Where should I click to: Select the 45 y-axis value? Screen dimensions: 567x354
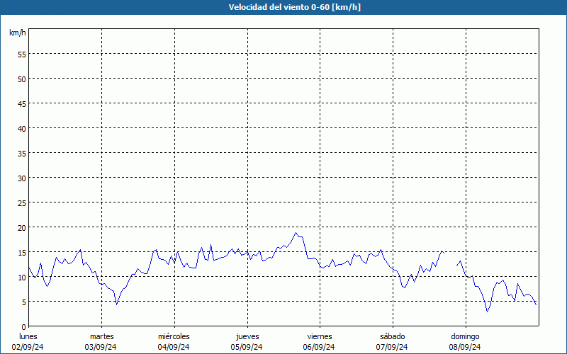[x=22, y=104]
